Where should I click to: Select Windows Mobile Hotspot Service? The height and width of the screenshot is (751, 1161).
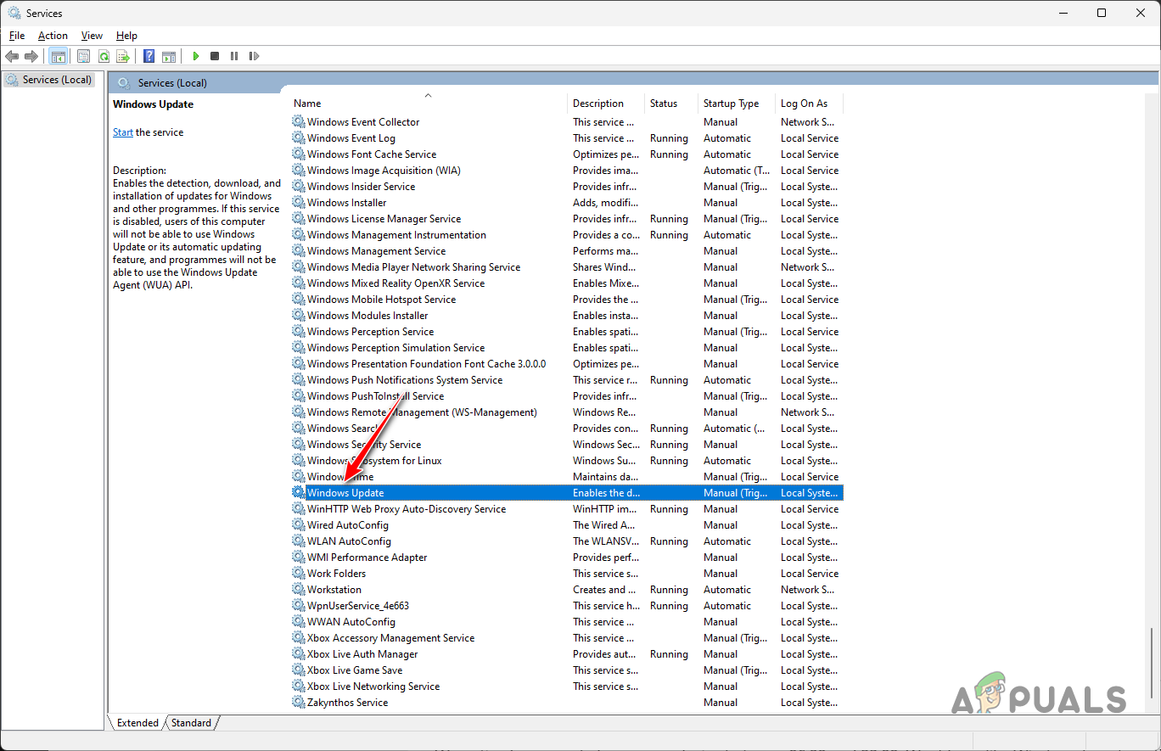click(x=566, y=300)
